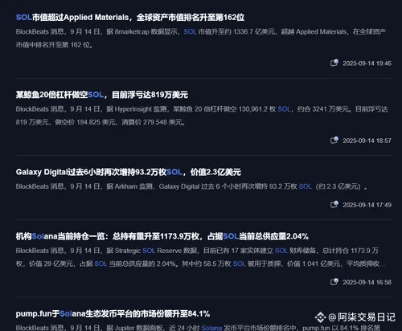The image size is (402, 331).
Task: Open headline about whale 20x shorting SOL
Action: (102, 95)
